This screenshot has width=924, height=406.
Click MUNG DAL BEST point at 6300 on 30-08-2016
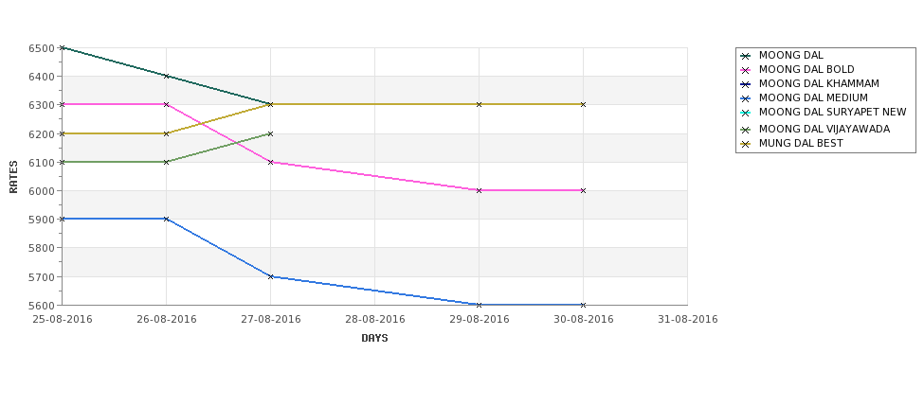[584, 105]
